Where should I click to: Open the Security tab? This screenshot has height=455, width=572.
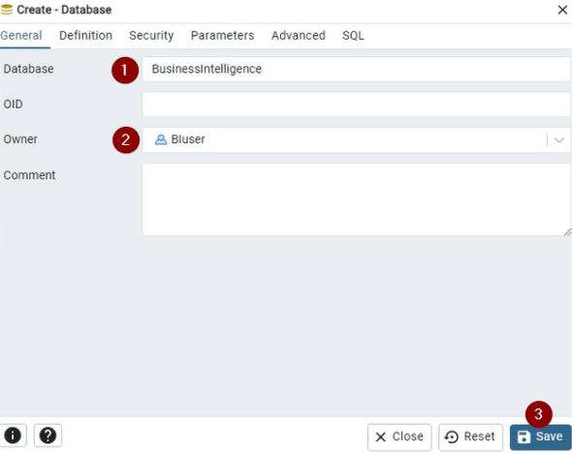point(151,36)
